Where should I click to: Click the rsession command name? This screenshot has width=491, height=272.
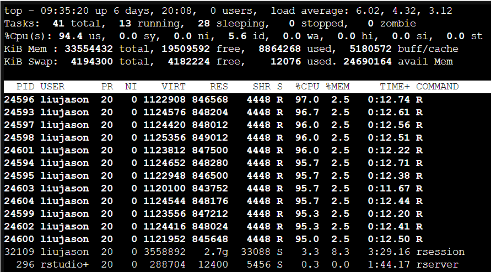pos(440,252)
